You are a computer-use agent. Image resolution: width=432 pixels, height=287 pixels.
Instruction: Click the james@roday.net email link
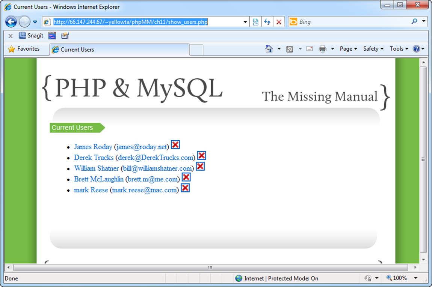(142, 147)
